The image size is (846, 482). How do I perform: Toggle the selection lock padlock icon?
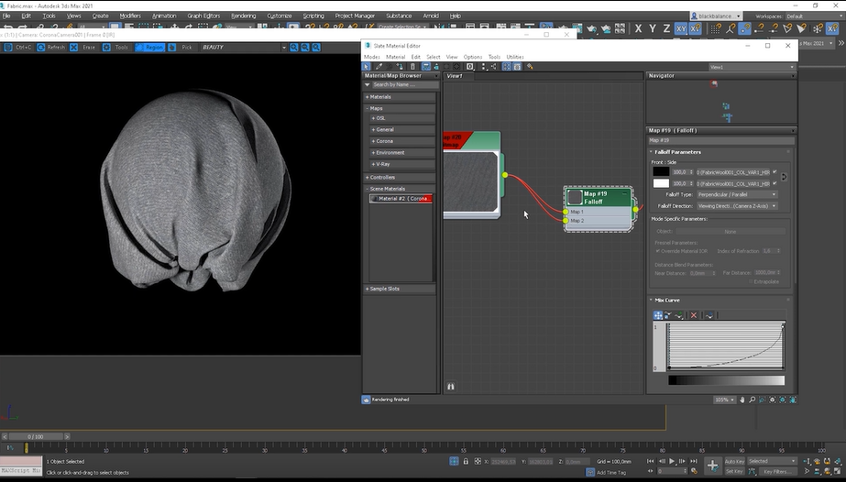(x=466, y=461)
